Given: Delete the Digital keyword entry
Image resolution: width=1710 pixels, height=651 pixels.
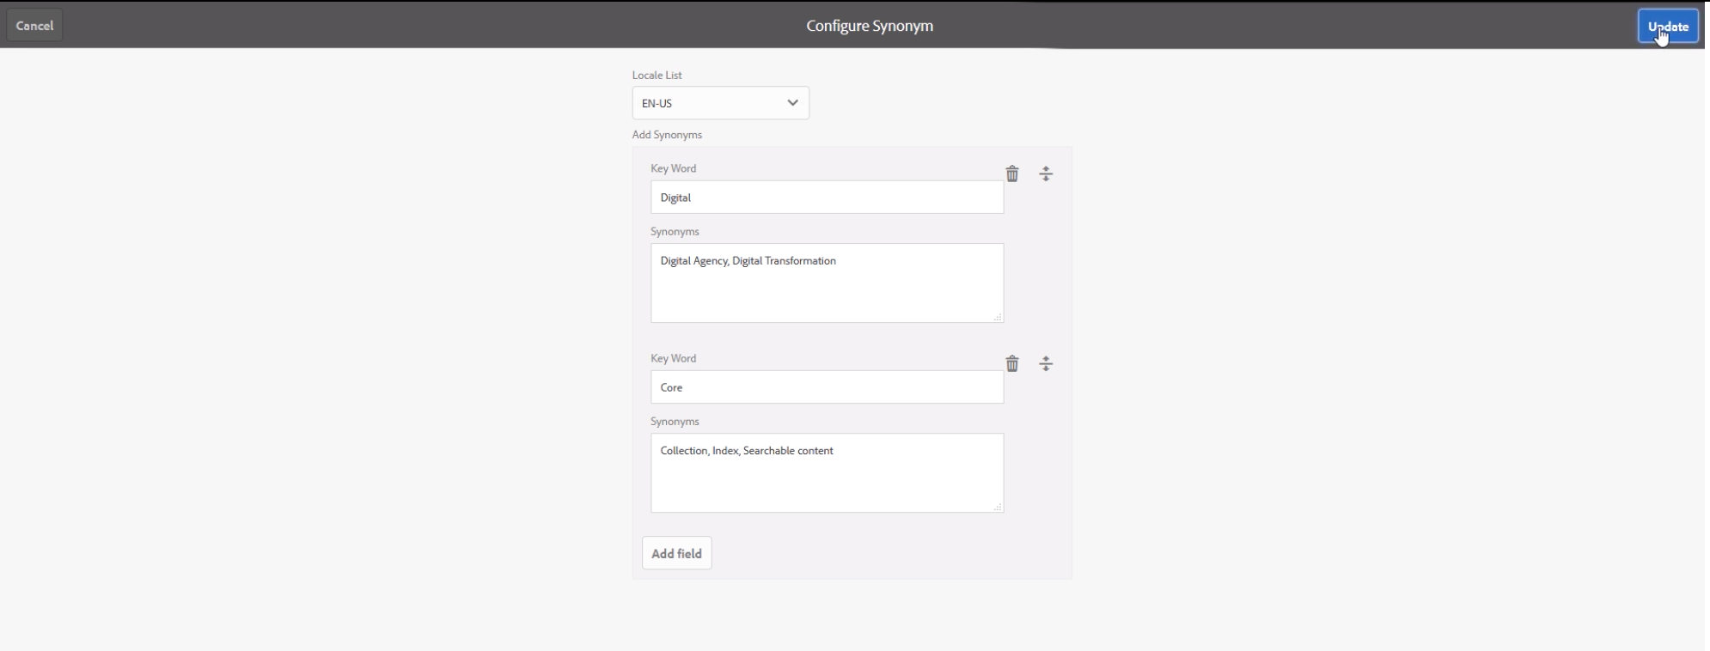Looking at the screenshot, I should pos(1012,174).
